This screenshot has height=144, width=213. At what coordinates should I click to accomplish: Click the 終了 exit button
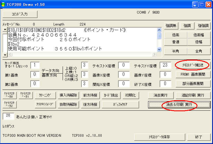click(199, 137)
